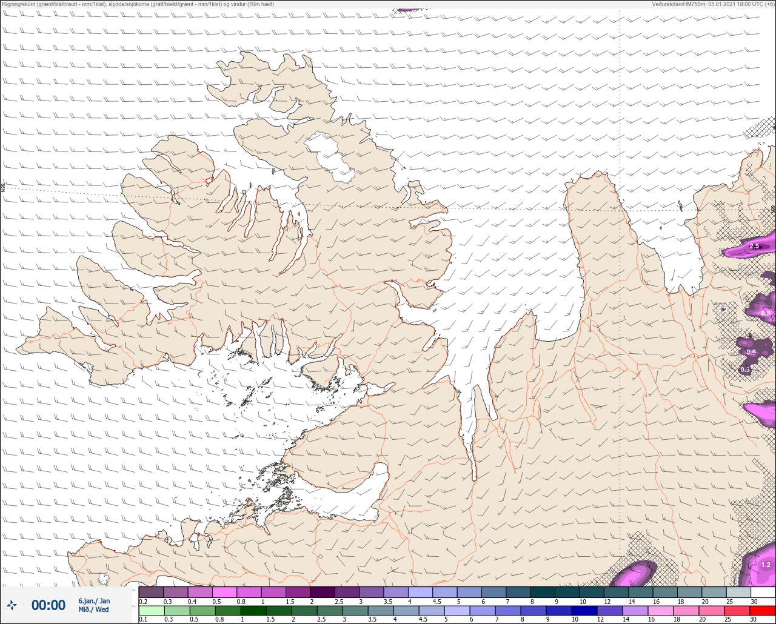
Task: Select the very dark green 1 legend swatch
Action: tap(253, 611)
